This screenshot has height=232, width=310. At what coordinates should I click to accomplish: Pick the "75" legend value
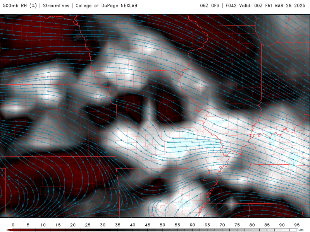point(237,225)
